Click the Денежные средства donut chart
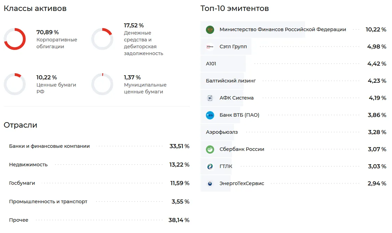This screenshot has width=392, height=233. point(102,39)
